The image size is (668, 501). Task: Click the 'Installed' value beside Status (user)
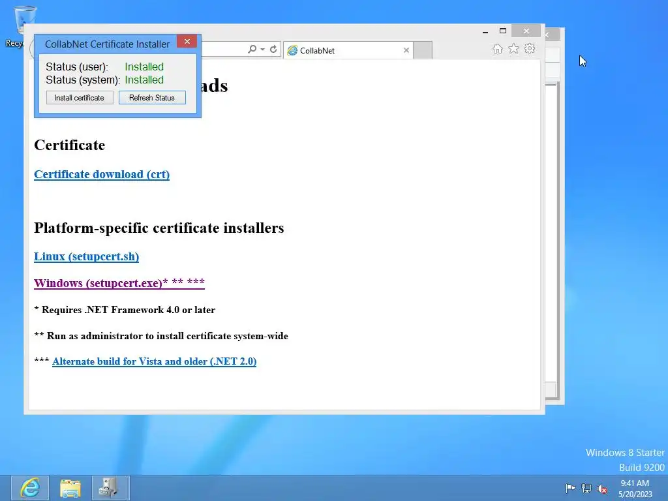144,67
